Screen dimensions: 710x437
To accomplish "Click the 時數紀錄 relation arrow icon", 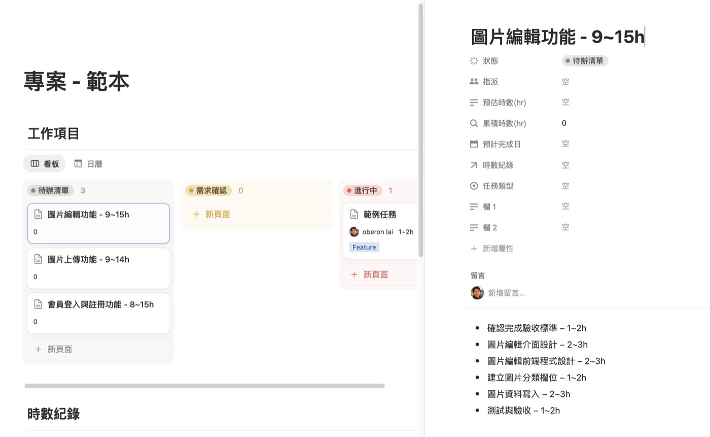I will [x=474, y=165].
